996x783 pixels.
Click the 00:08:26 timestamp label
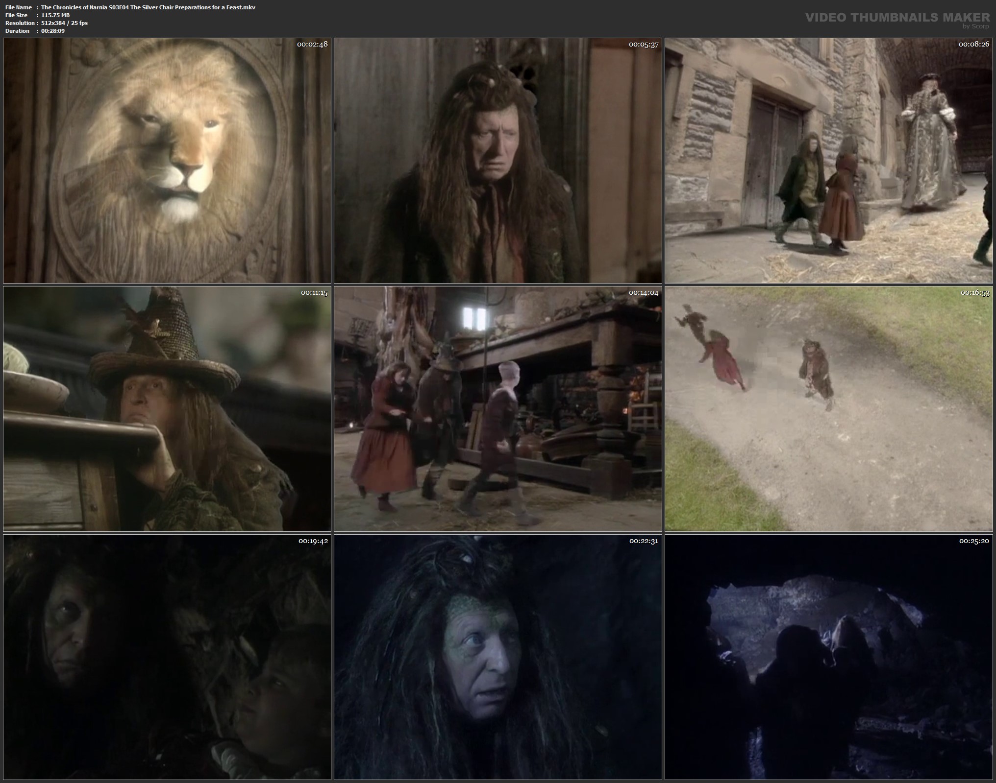pyautogui.click(x=974, y=44)
